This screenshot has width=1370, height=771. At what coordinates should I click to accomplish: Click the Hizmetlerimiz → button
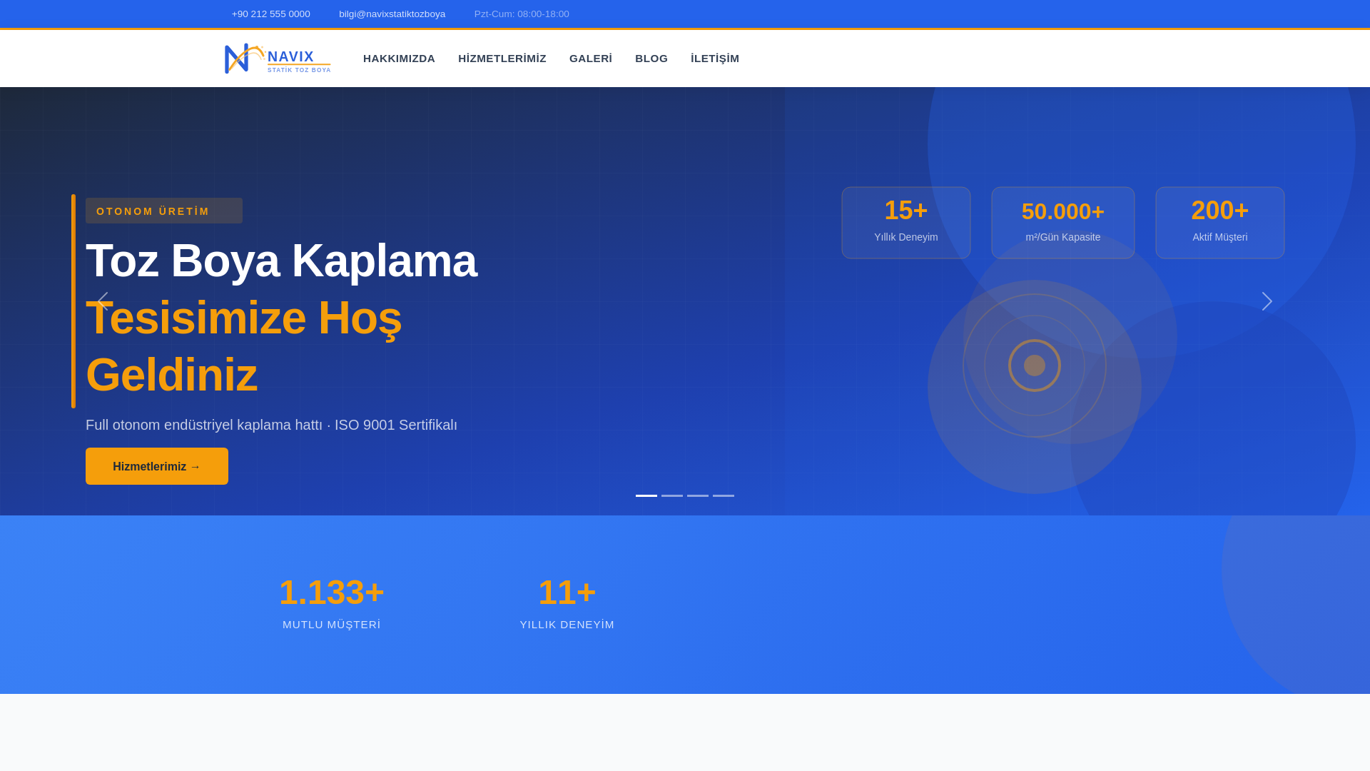point(157,466)
